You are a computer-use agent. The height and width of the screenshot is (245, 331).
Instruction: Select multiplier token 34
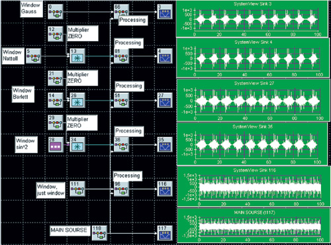pyautogui.click(x=77, y=144)
